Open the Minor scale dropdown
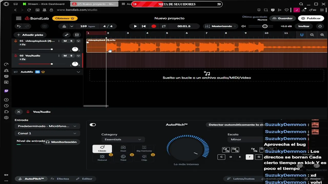This screenshot has height=184, width=328. (245, 140)
